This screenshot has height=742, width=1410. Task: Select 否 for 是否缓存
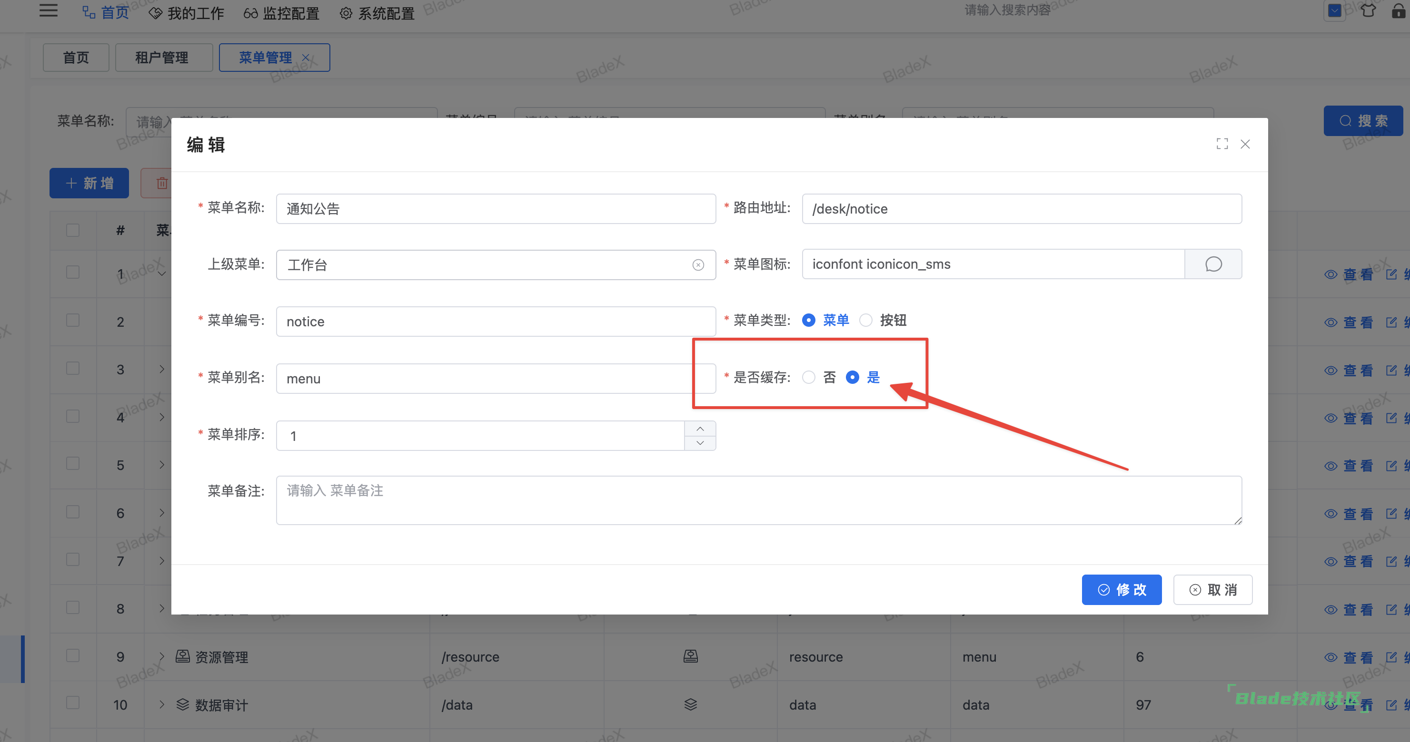(808, 377)
